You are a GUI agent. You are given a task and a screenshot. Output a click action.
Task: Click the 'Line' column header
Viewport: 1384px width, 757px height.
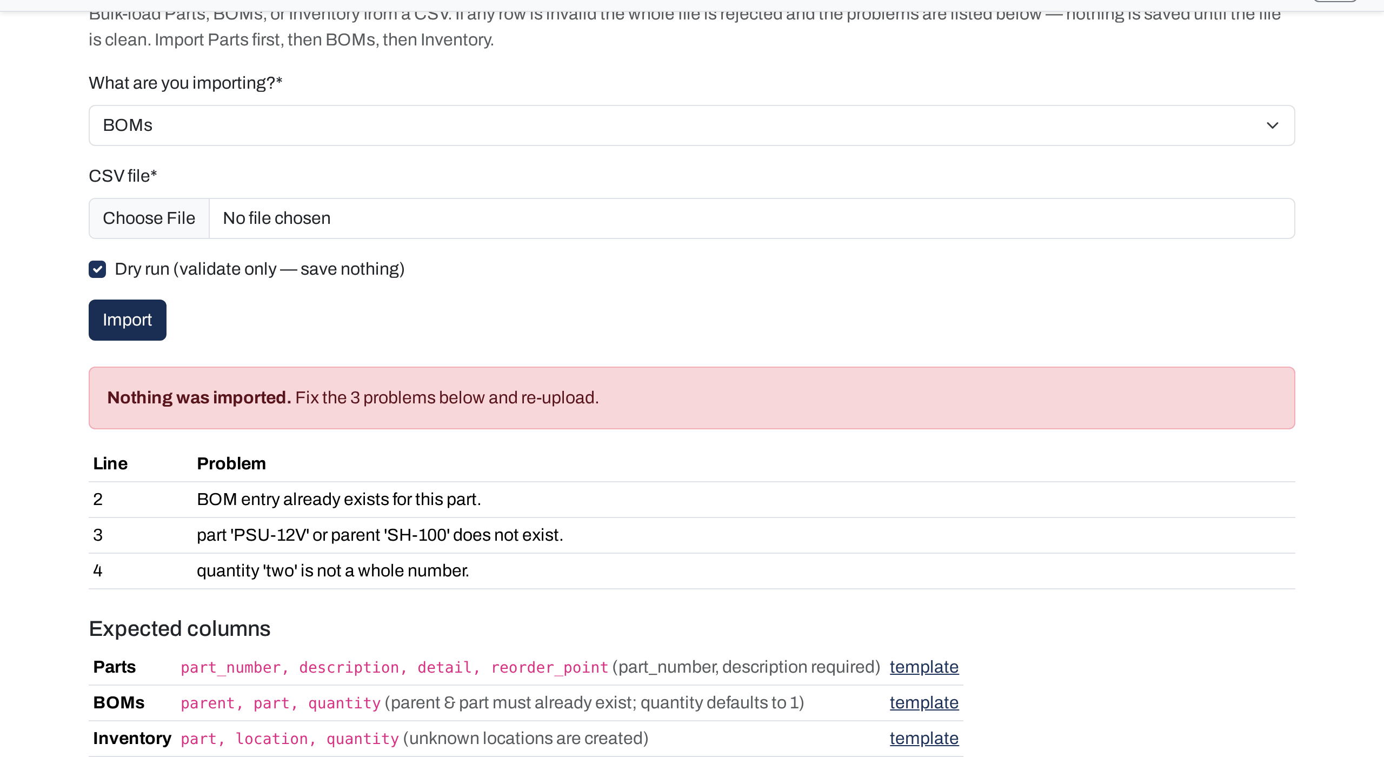110,464
